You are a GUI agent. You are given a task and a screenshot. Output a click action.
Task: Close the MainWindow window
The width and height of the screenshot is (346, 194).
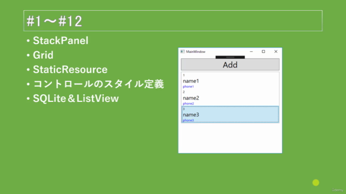pyautogui.click(x=276, y=52)
